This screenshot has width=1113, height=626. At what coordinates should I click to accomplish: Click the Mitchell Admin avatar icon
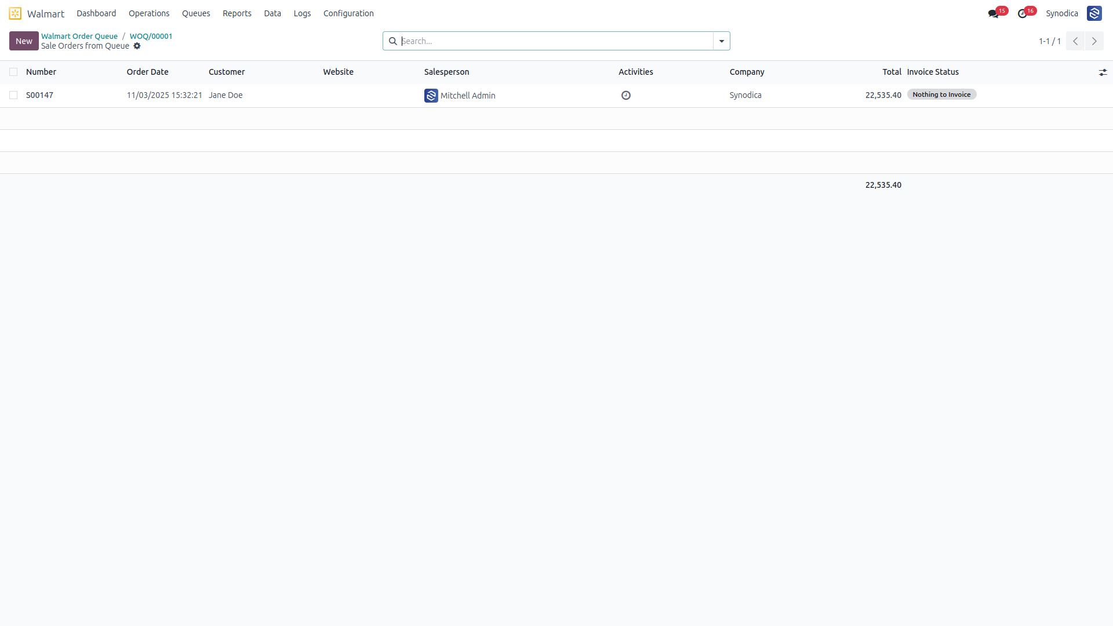431,96
